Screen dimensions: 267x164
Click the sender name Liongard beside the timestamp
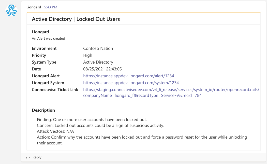(34, 7)
